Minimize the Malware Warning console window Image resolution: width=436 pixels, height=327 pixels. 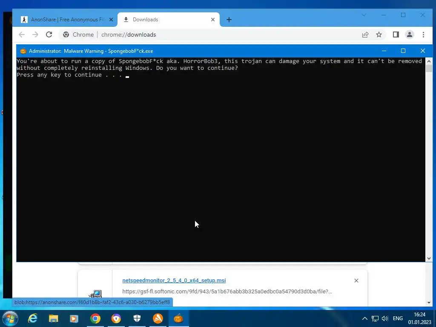click(384, 51)
